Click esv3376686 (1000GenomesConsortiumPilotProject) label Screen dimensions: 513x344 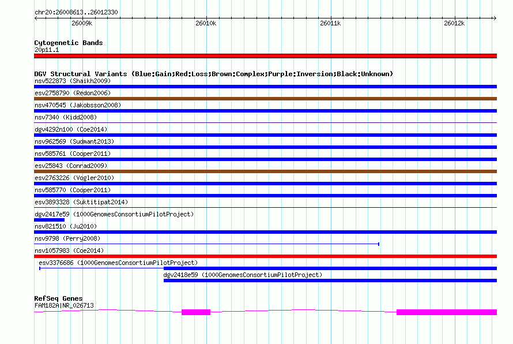click(x=118, y=263)
